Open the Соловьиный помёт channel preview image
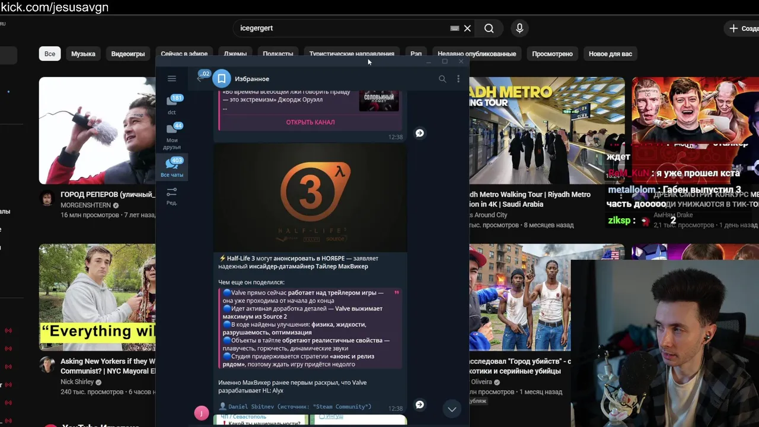759x427 pixels. click(x=378, y=100)
